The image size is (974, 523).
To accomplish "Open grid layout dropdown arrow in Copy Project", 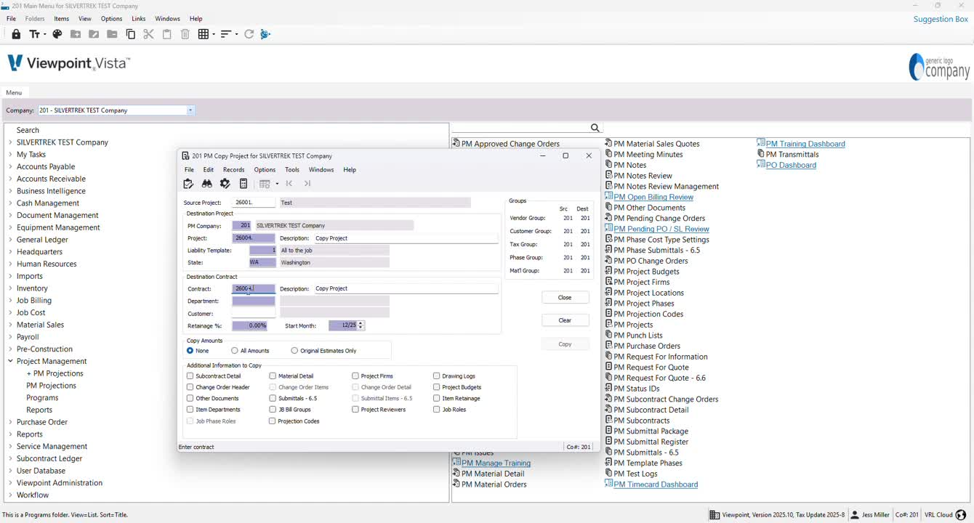I will tap(277, 184).
